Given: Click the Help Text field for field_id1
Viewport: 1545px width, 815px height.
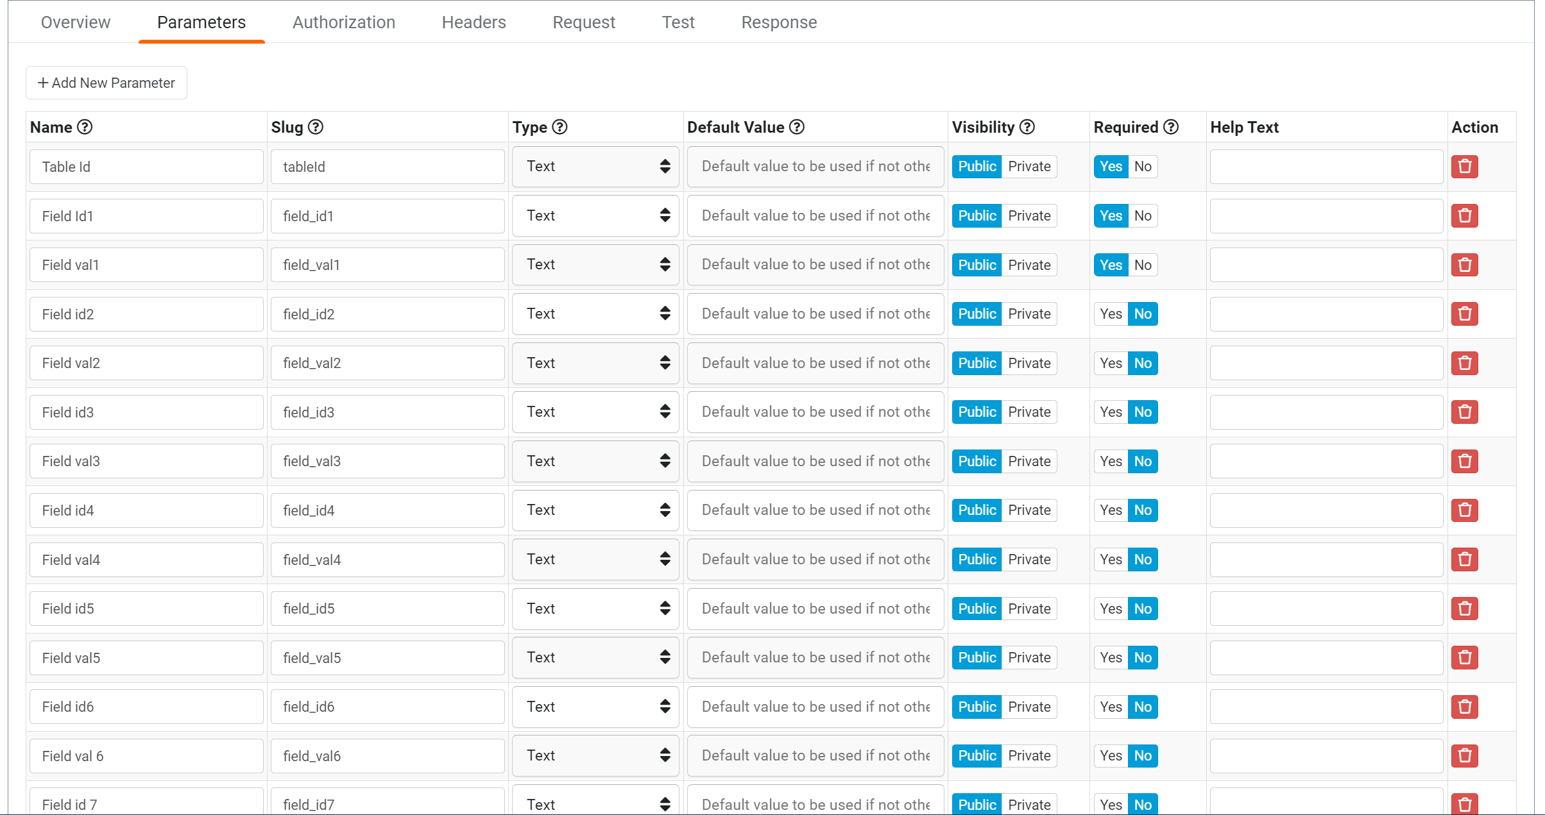Looking at the screenshot, I should coord(1326,215).
